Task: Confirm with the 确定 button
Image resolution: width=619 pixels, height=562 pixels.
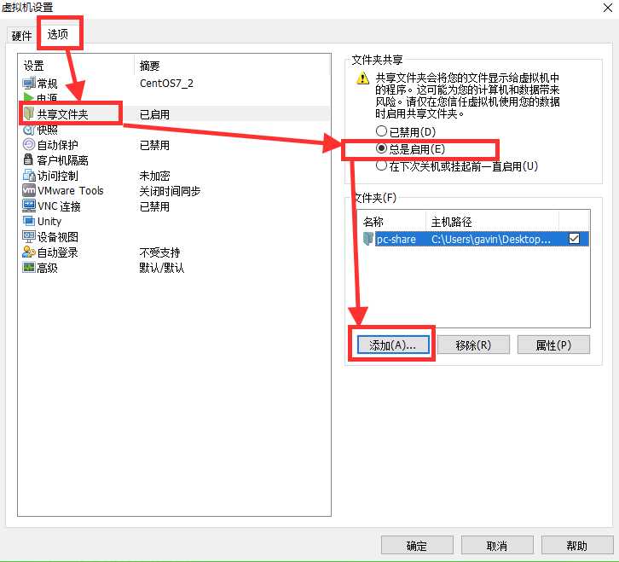Action: point(417,546)
